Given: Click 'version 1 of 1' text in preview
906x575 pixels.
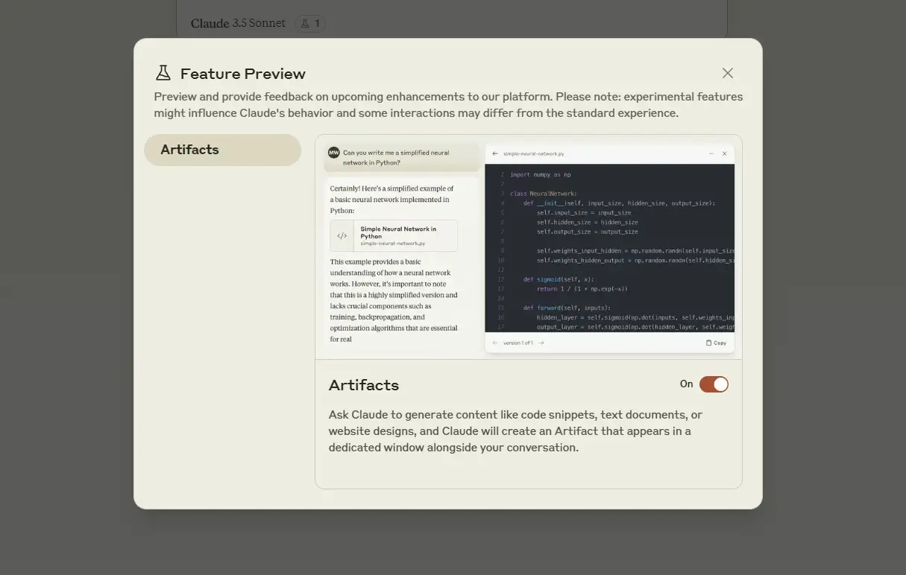Looking at the screenshot, I should (x=518, y=343).
